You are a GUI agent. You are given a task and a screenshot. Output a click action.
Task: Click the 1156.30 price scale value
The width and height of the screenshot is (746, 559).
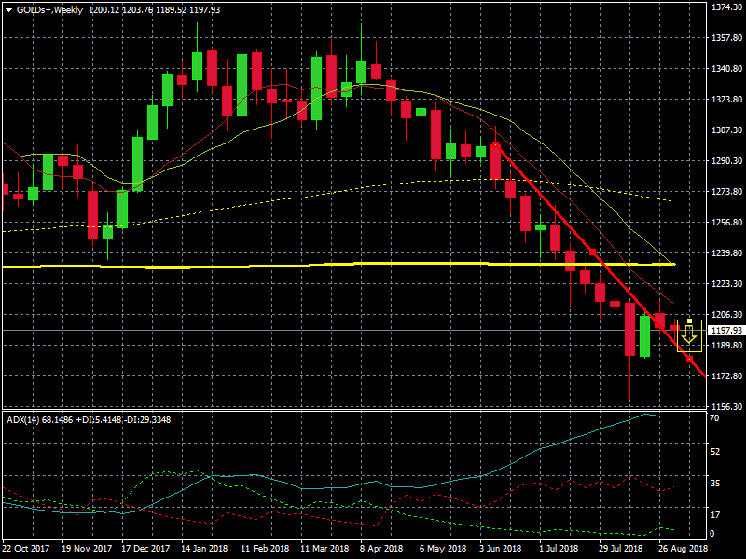pyautogui.click(x=725, y=407)
